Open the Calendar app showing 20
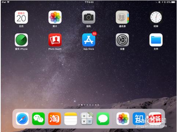The image size is (177, 132). (x=21, y=17)
